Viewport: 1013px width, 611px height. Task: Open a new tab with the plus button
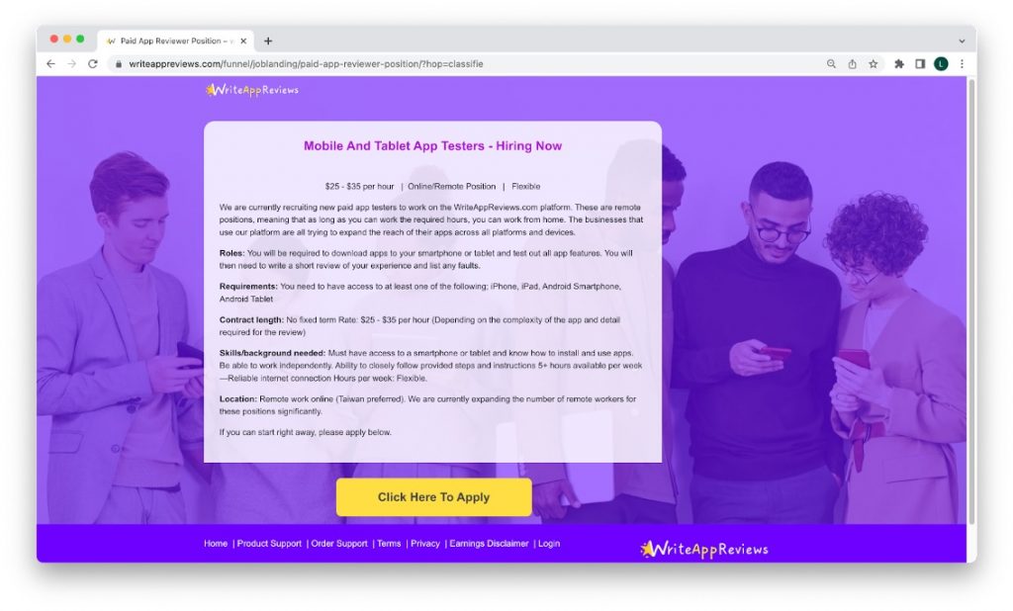268,41
